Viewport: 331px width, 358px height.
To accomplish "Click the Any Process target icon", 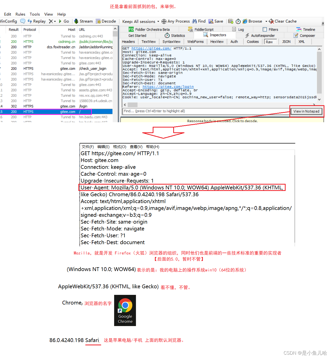I will (164, 21).
